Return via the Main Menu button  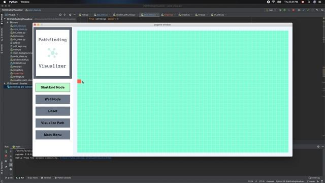(53, 135)
